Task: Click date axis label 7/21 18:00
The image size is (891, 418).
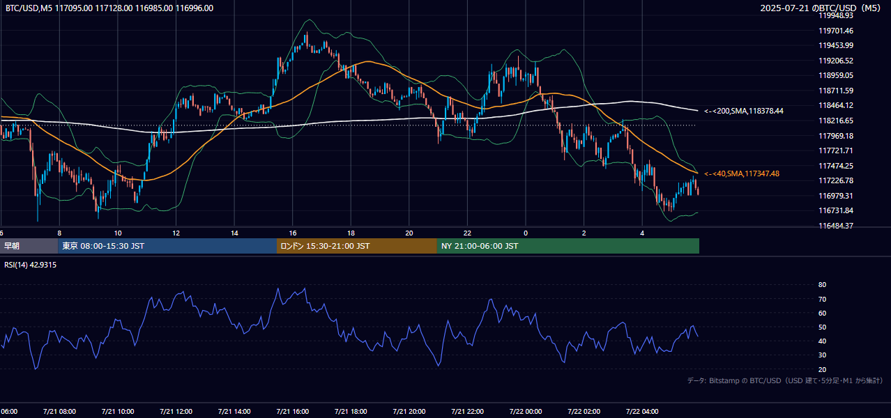Action: coord(351,411)
